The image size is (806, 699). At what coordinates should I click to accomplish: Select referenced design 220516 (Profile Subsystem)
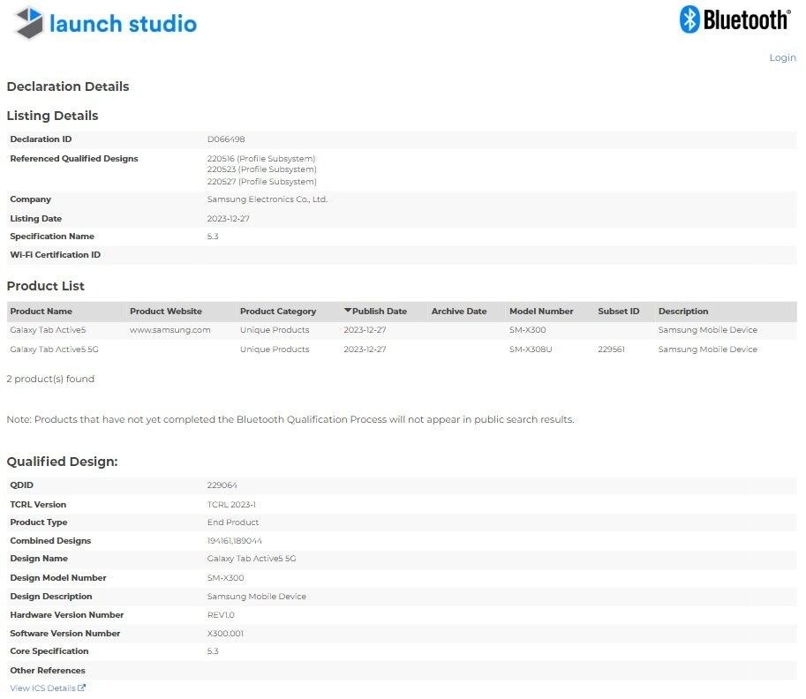point(261,159)
